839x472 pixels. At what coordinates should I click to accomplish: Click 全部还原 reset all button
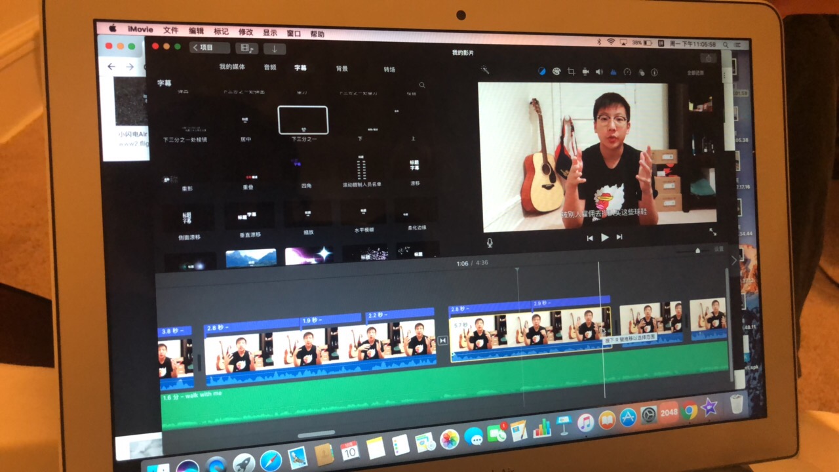pyautogui.click(x=695, y=73)
